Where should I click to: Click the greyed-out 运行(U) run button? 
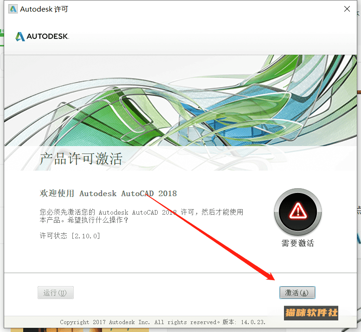[x=56, y=293]
